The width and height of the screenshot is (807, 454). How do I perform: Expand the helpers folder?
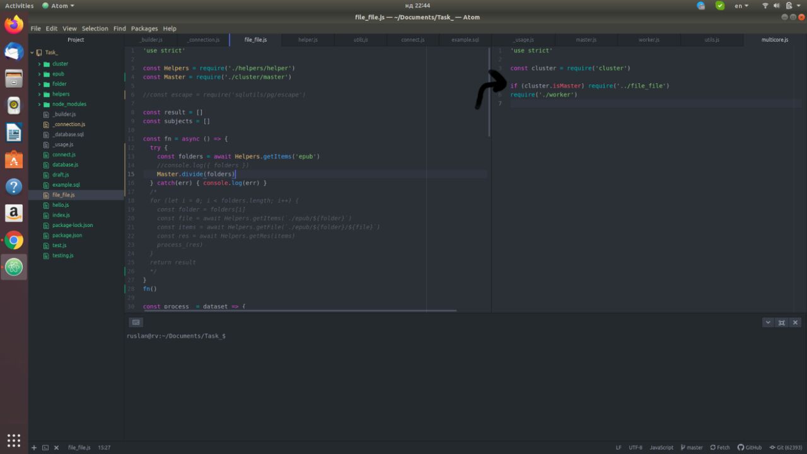pos(39,94)
